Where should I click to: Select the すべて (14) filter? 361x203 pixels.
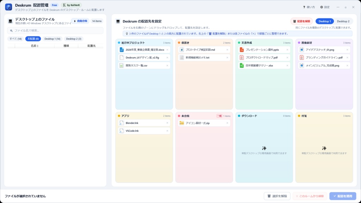16,39
